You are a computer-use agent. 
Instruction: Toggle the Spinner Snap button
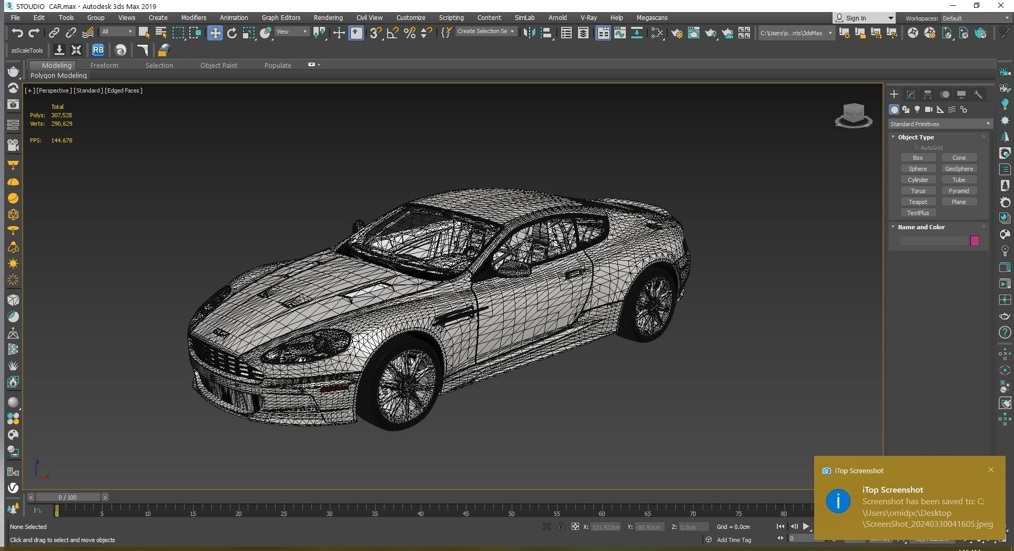(427, 33)
